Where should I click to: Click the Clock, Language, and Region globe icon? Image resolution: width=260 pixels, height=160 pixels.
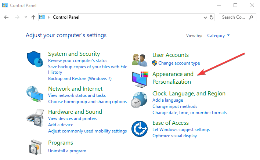pyautogui.click(x=139, y=100)
